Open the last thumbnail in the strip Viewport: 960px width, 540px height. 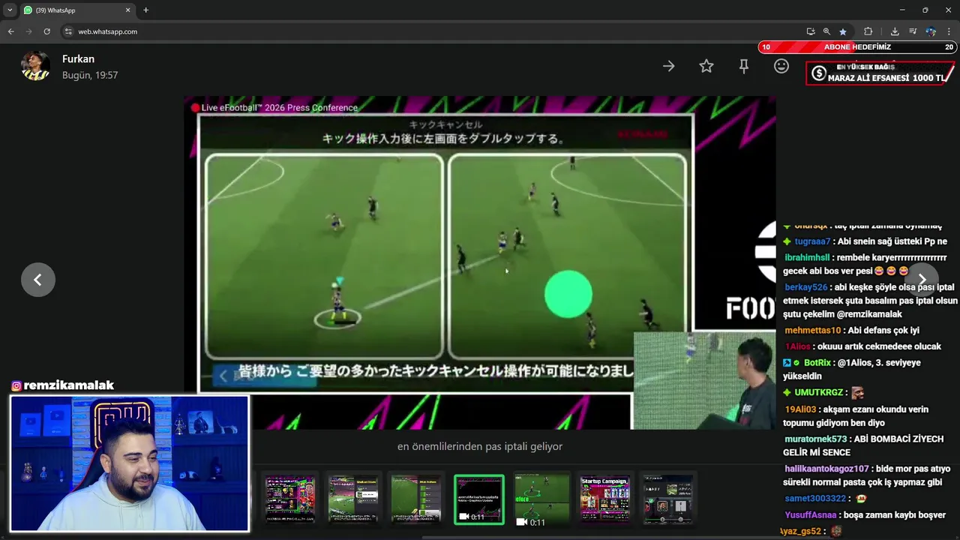667,498
